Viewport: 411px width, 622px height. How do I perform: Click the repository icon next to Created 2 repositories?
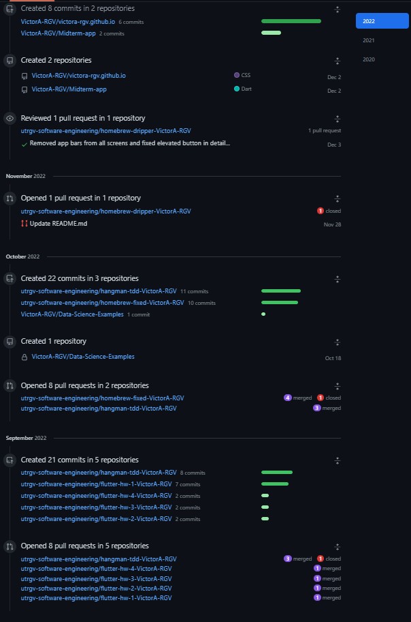tap(10, 60)
